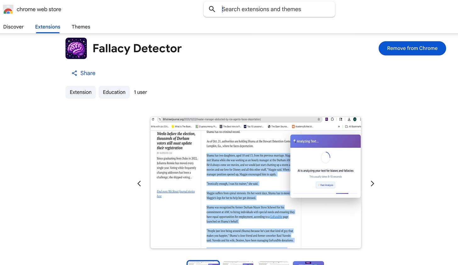
Task: Select the Extensions tab
Action: (x=48, y=27)
